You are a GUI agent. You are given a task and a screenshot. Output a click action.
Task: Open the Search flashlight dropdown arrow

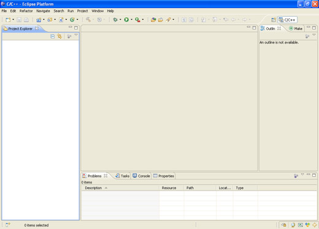pos(174,20)
